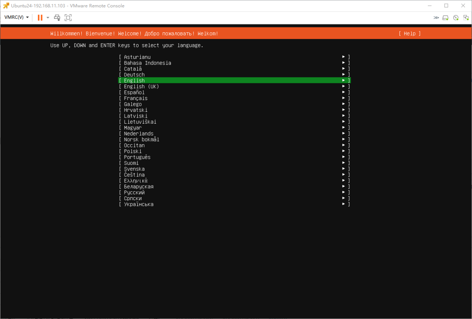The image size is (472, 319).
Task: Pick the Français language
Action: (235, 98)
